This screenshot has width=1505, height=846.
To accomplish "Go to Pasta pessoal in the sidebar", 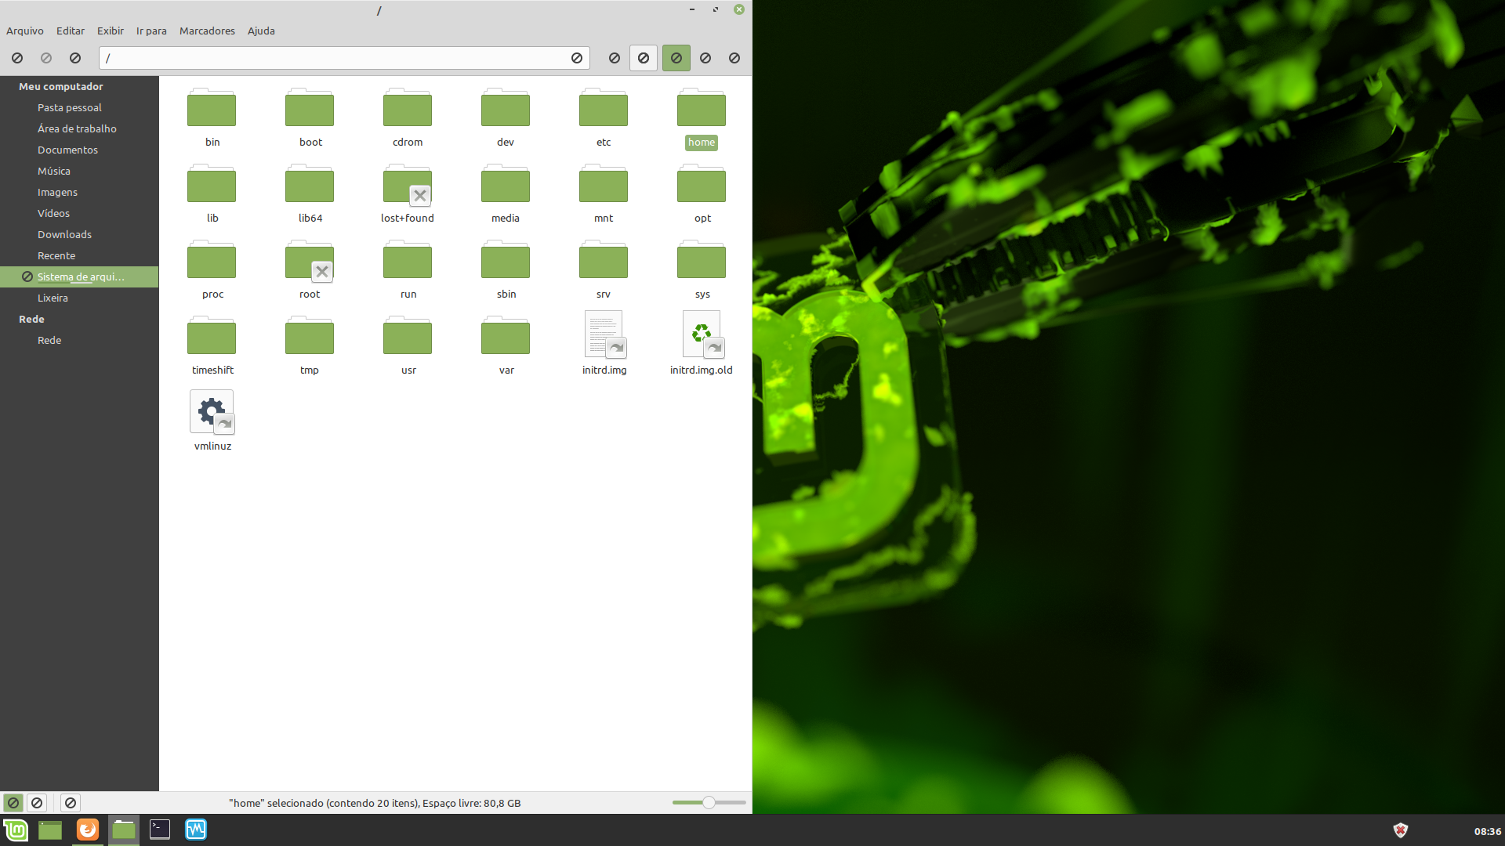I will (70, 107).
